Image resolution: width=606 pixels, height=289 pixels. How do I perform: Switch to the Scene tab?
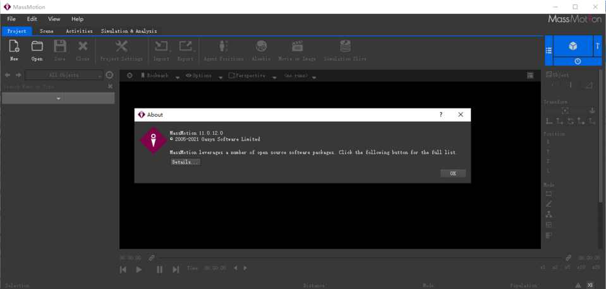click(46, 32)
